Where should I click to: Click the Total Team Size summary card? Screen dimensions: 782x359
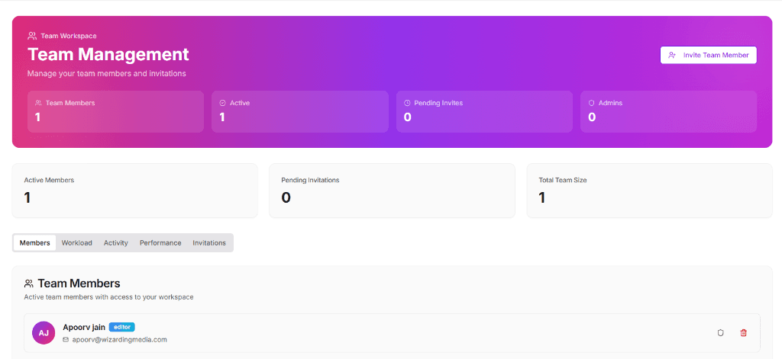point(649,191)
